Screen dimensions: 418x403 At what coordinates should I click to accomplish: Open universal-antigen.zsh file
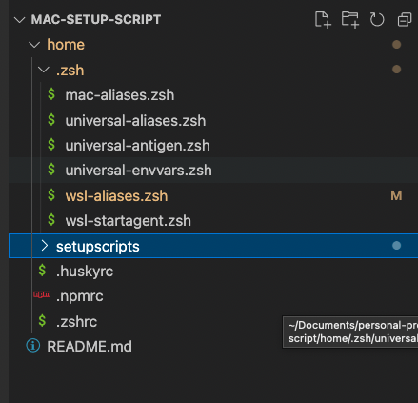(x=137, y=146)
